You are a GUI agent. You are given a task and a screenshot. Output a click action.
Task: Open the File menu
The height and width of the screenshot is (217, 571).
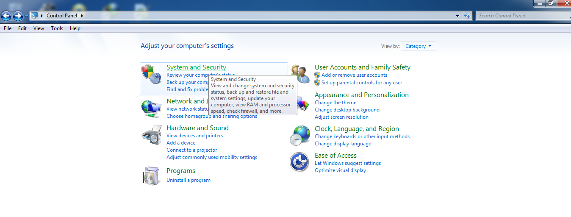(x=8, y=28)
